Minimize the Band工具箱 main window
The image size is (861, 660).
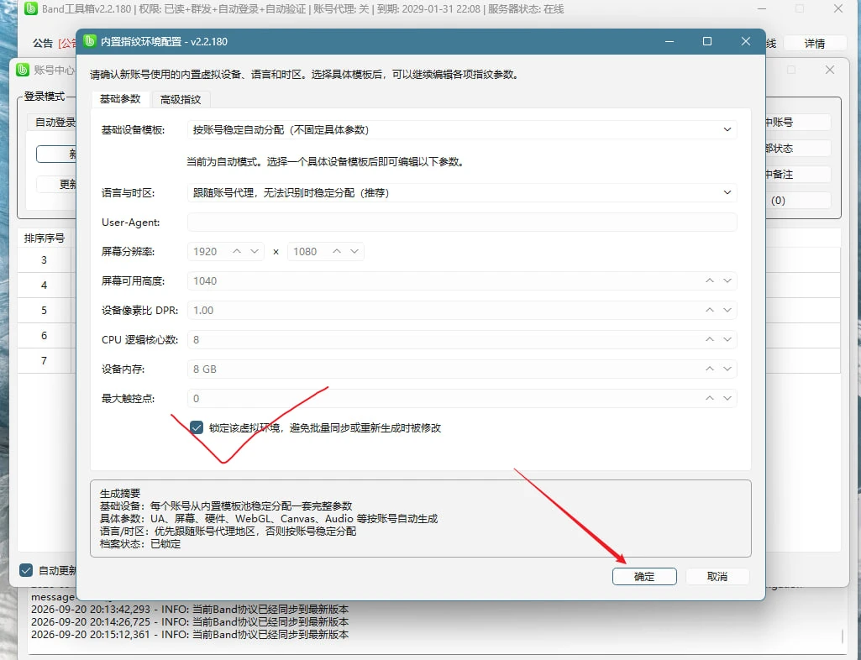click(x=762, y=8)
